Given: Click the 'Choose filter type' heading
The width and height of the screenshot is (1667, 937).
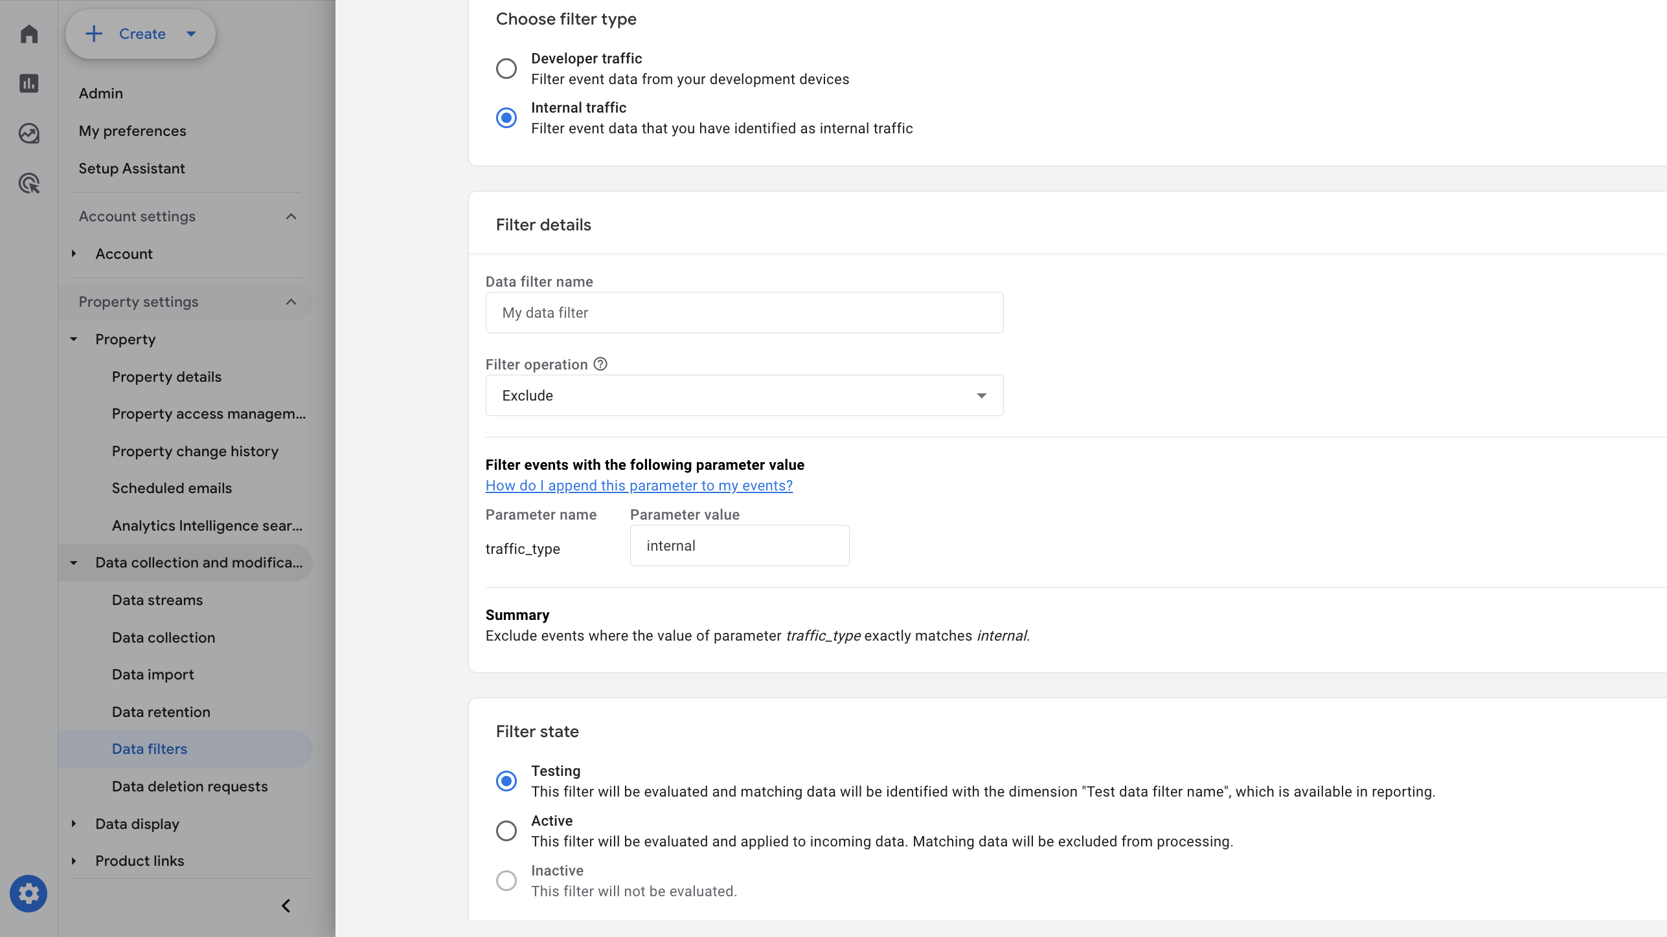Looking at the screenshot, I should coord(566,19).
